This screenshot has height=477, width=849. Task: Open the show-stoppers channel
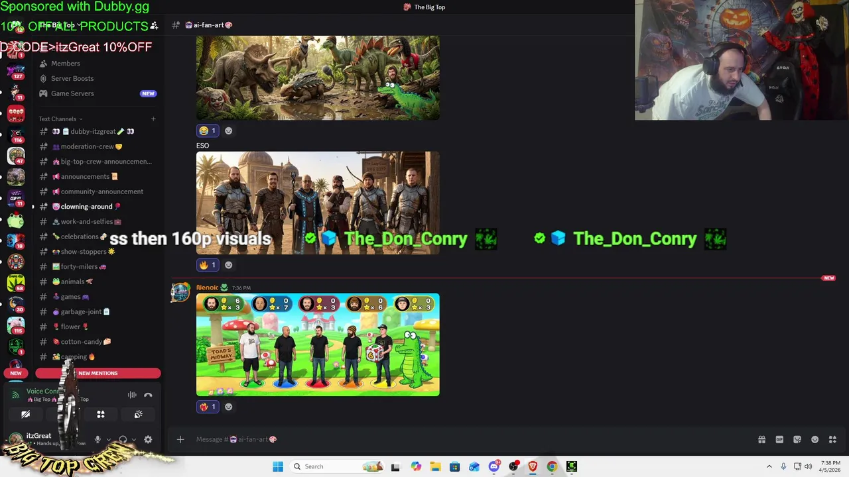98,252
